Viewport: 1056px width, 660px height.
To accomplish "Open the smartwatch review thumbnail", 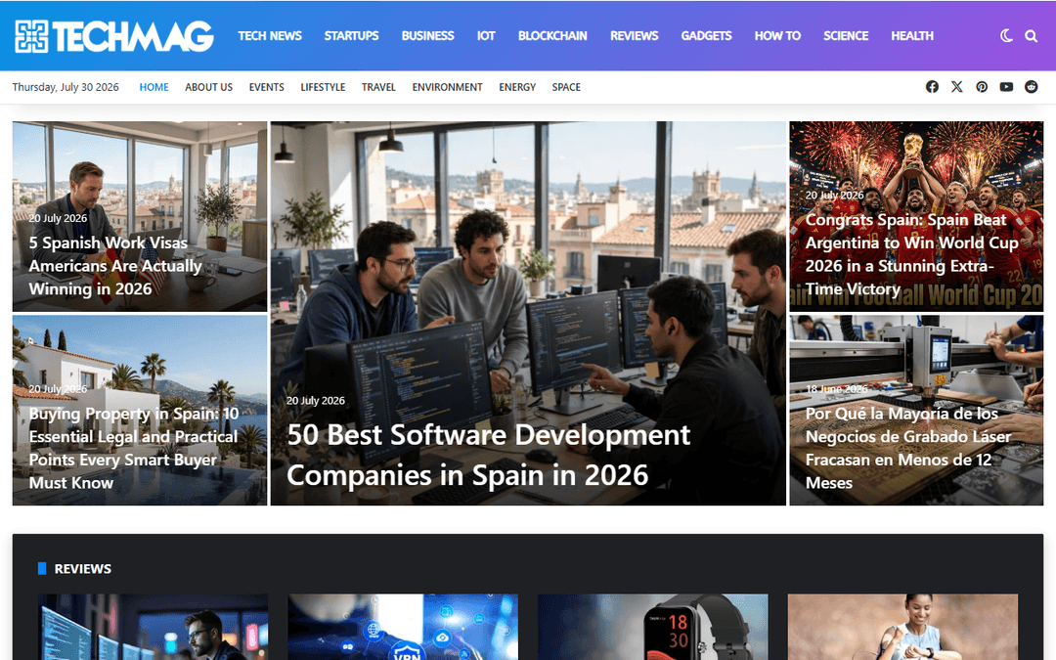I will [652, 627].
